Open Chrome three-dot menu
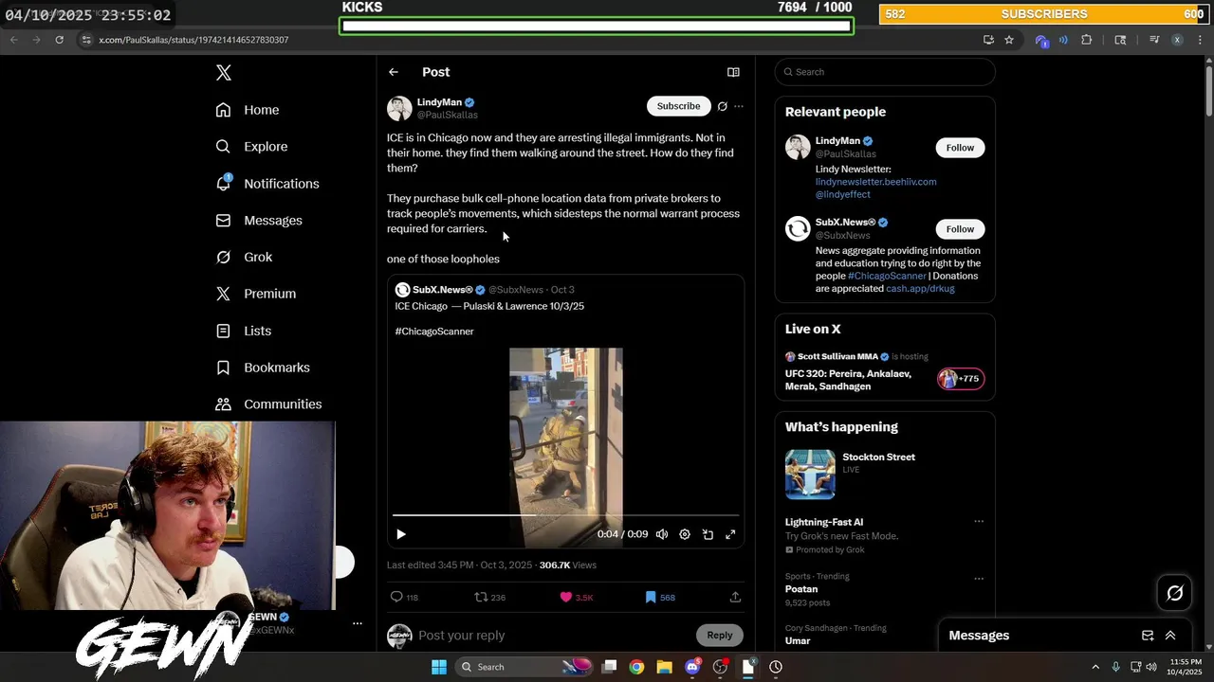 1200,40
